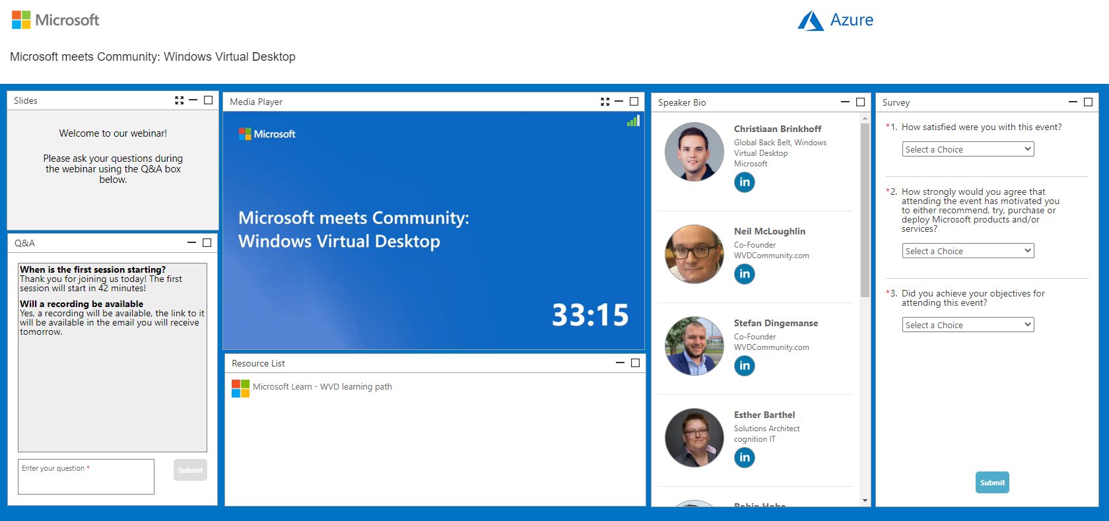The height and width of the screenshot is (521, 1109).
Task: Minimize the Resource List panel
Action: 621,363
